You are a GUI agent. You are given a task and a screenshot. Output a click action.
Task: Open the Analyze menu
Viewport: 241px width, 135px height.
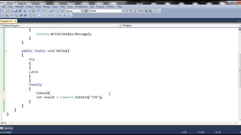tap(100, 7)
